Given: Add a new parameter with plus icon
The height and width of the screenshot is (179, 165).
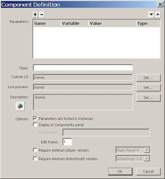Looking at the screenshot, I should pyautogui.click(x=35, y=14).
